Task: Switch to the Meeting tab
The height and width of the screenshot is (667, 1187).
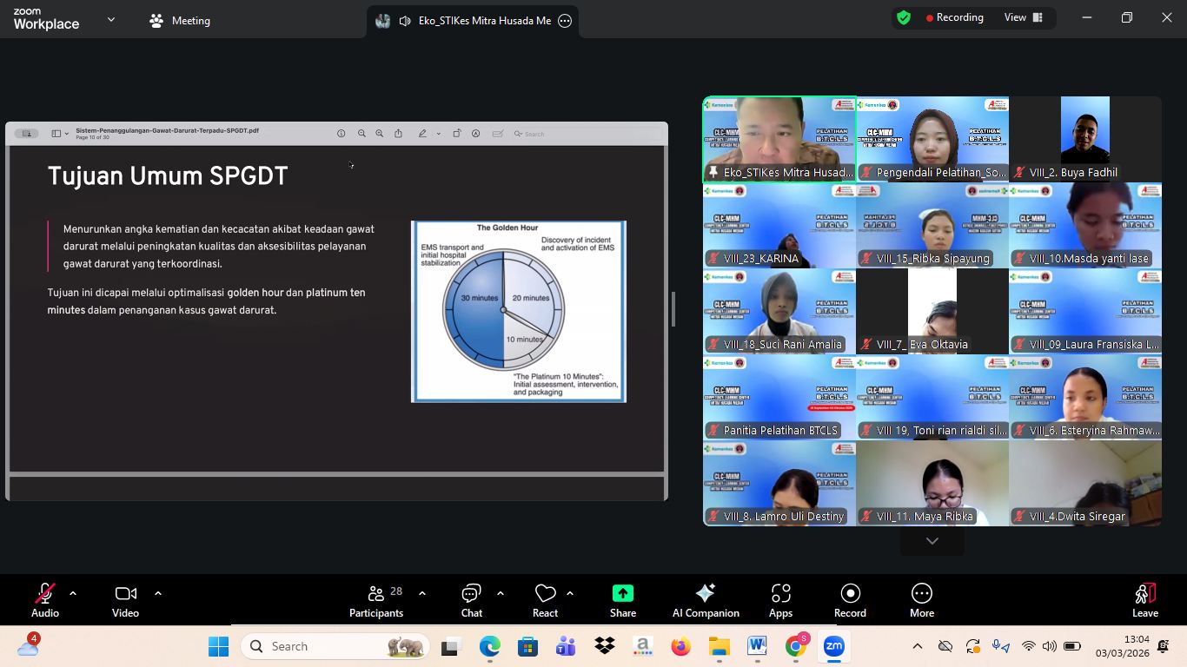Action: coord(180,21)
